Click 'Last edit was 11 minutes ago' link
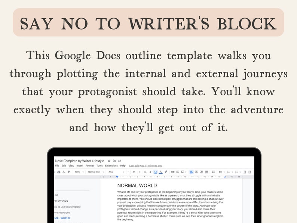Image resolution: width=297 pixels, height=223 pixels. coord(146,166)
